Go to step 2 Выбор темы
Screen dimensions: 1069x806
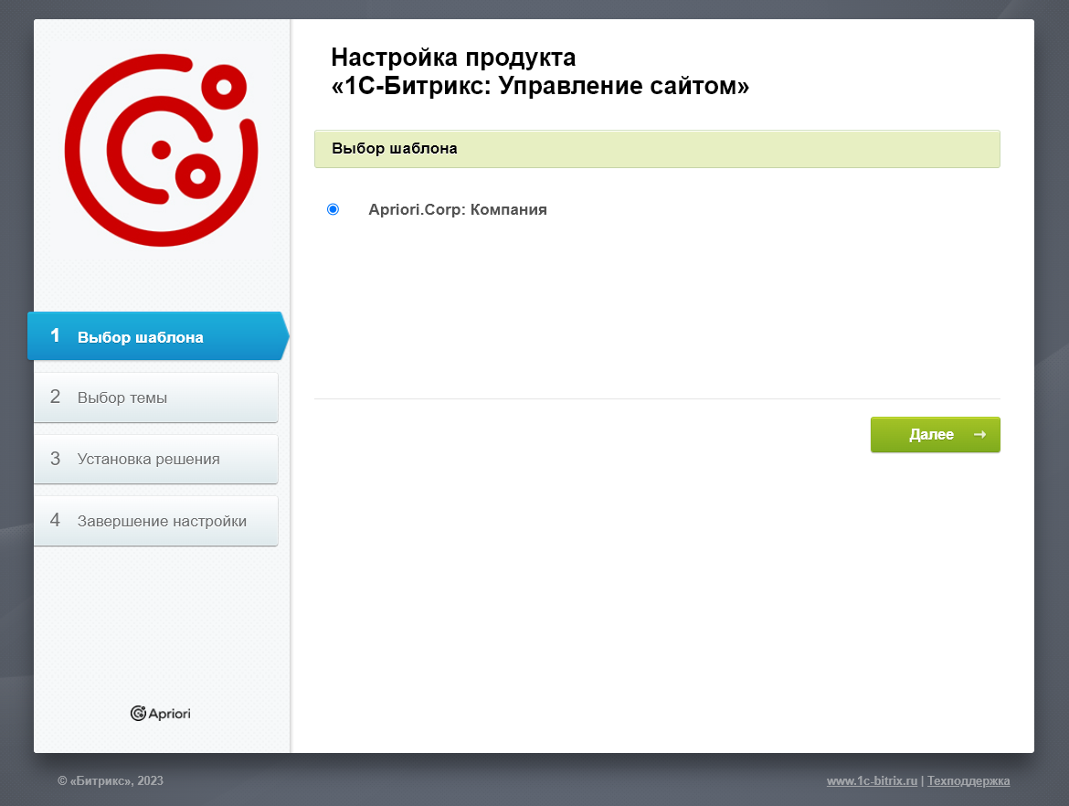[156, 398]
